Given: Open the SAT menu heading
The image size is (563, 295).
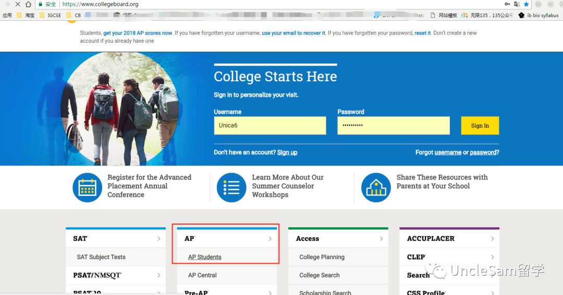Looking at the screenshot, I should (x=80, y=239).
